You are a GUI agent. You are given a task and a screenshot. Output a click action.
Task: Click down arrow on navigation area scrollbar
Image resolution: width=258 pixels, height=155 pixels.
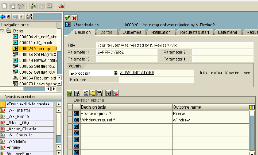click(59, 83)
